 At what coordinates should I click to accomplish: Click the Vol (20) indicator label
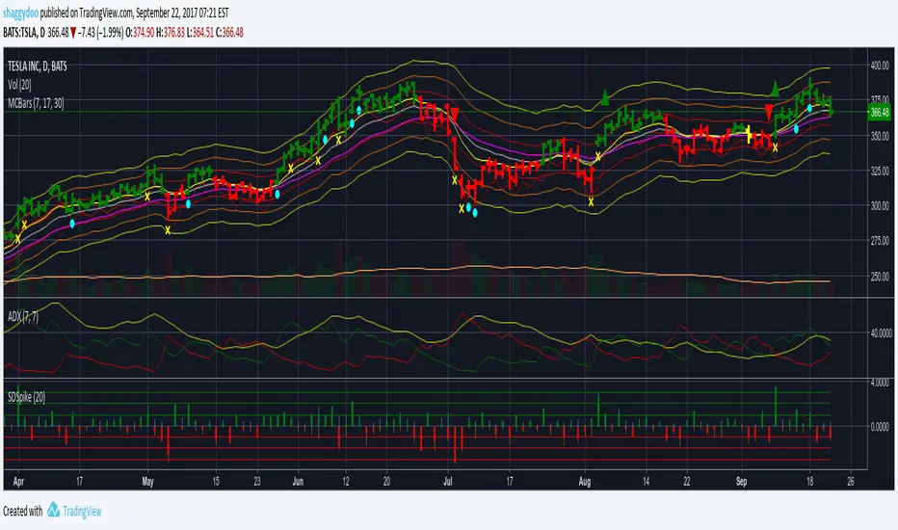[x=19, y=85]
